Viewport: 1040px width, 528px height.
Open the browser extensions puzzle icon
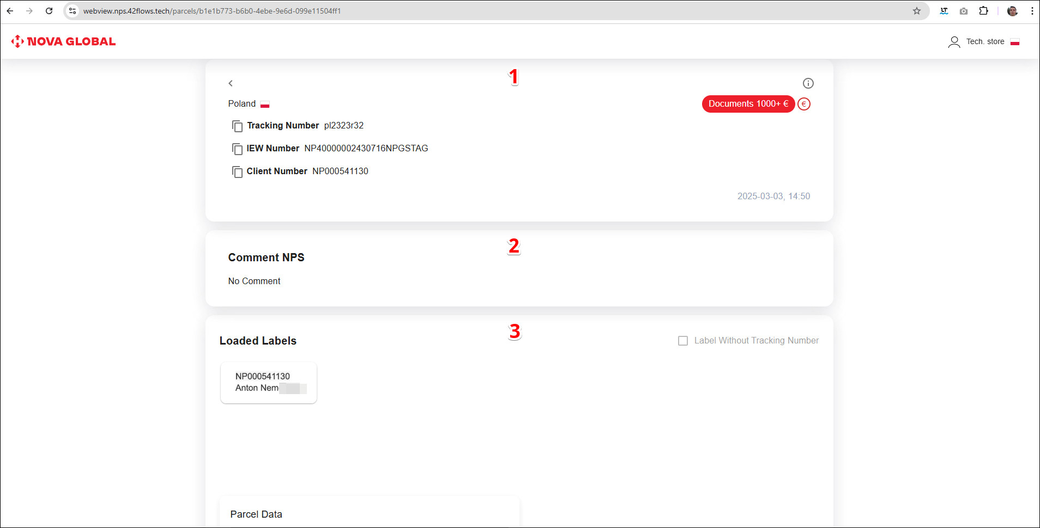(983, 11)
